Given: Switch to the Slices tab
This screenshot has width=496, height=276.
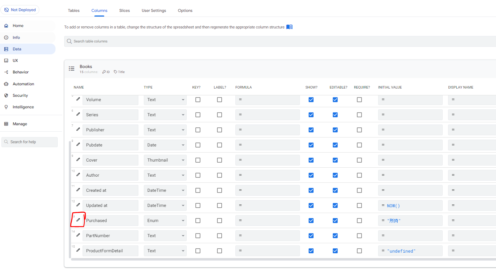Looking at the screenshot, I should pos(124,10).
